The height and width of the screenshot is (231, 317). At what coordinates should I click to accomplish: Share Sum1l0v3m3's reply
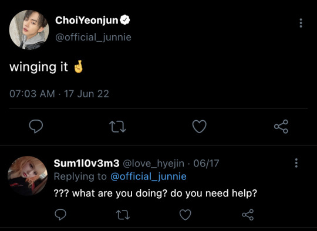248,215
